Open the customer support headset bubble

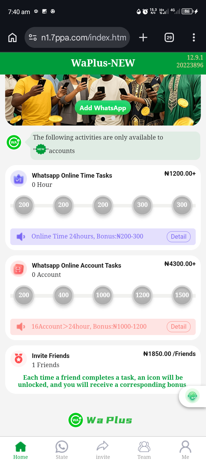192,396
